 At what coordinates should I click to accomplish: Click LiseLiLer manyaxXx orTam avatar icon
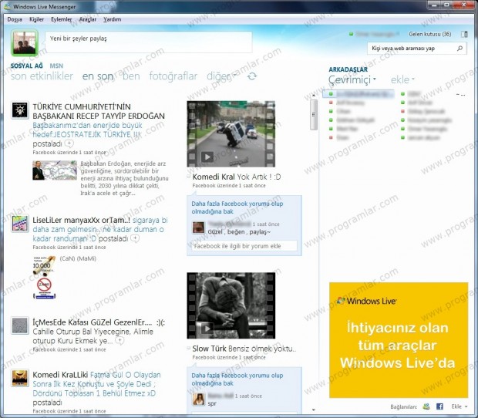tap(20, 224)
